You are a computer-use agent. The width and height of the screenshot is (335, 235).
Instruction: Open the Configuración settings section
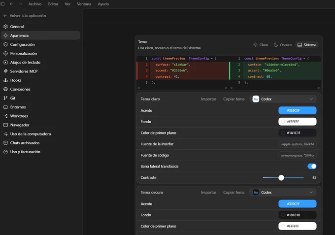click(40, 44)
